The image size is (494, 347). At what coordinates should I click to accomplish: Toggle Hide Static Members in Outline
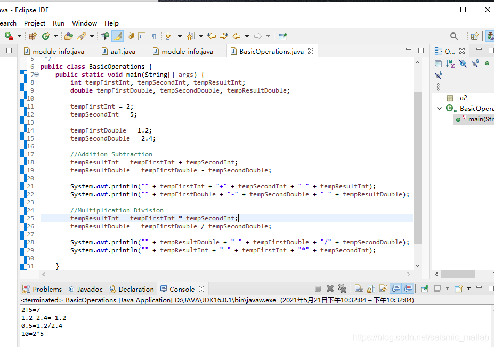point(475,63)
